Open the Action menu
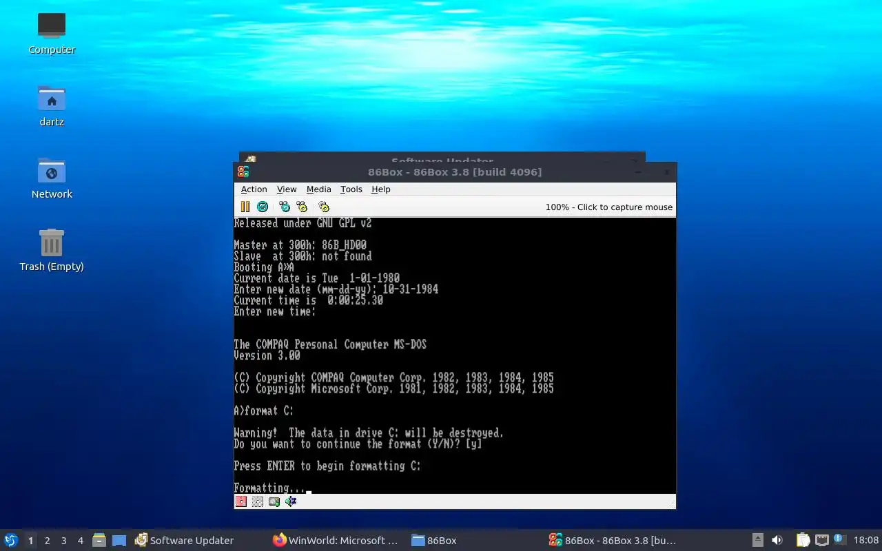The image size is (882, 551). (254, 189)
